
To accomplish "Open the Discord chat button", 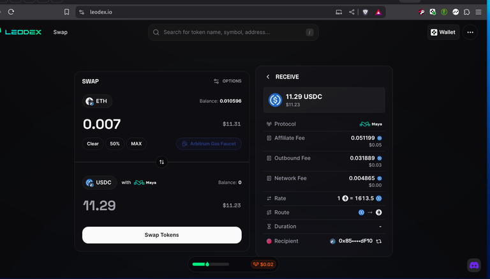I will click(474, 265).
